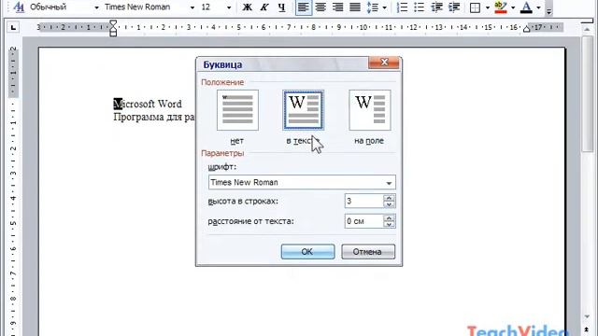Click the split-window handle above scrollbar
This screenshot has width=598, height=336.
(588, 22)
